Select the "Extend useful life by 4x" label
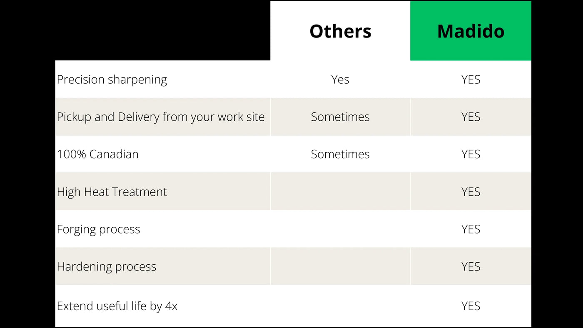 pos(117,306)
